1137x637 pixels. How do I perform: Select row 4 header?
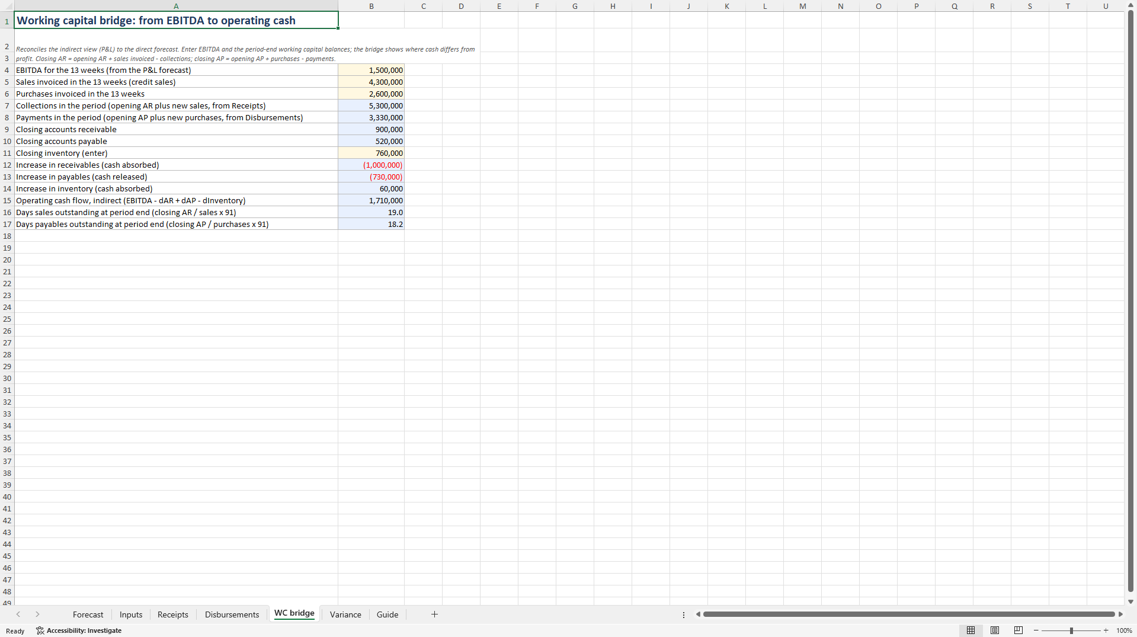pyautogui.click(x=7, y=70)
